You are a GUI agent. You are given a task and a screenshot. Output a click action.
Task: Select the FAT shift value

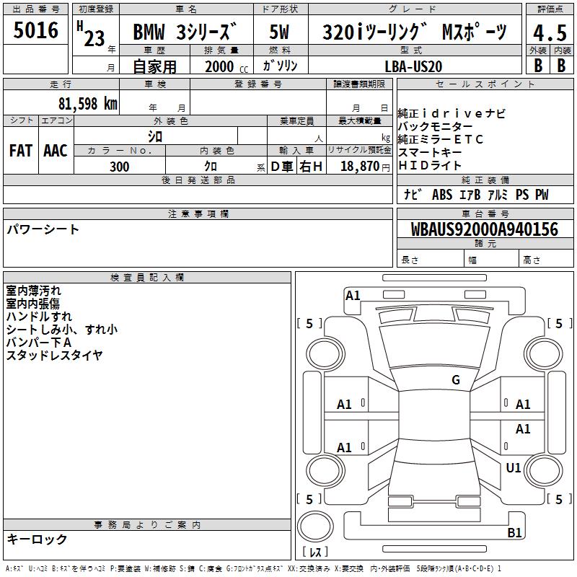point(20,151)
